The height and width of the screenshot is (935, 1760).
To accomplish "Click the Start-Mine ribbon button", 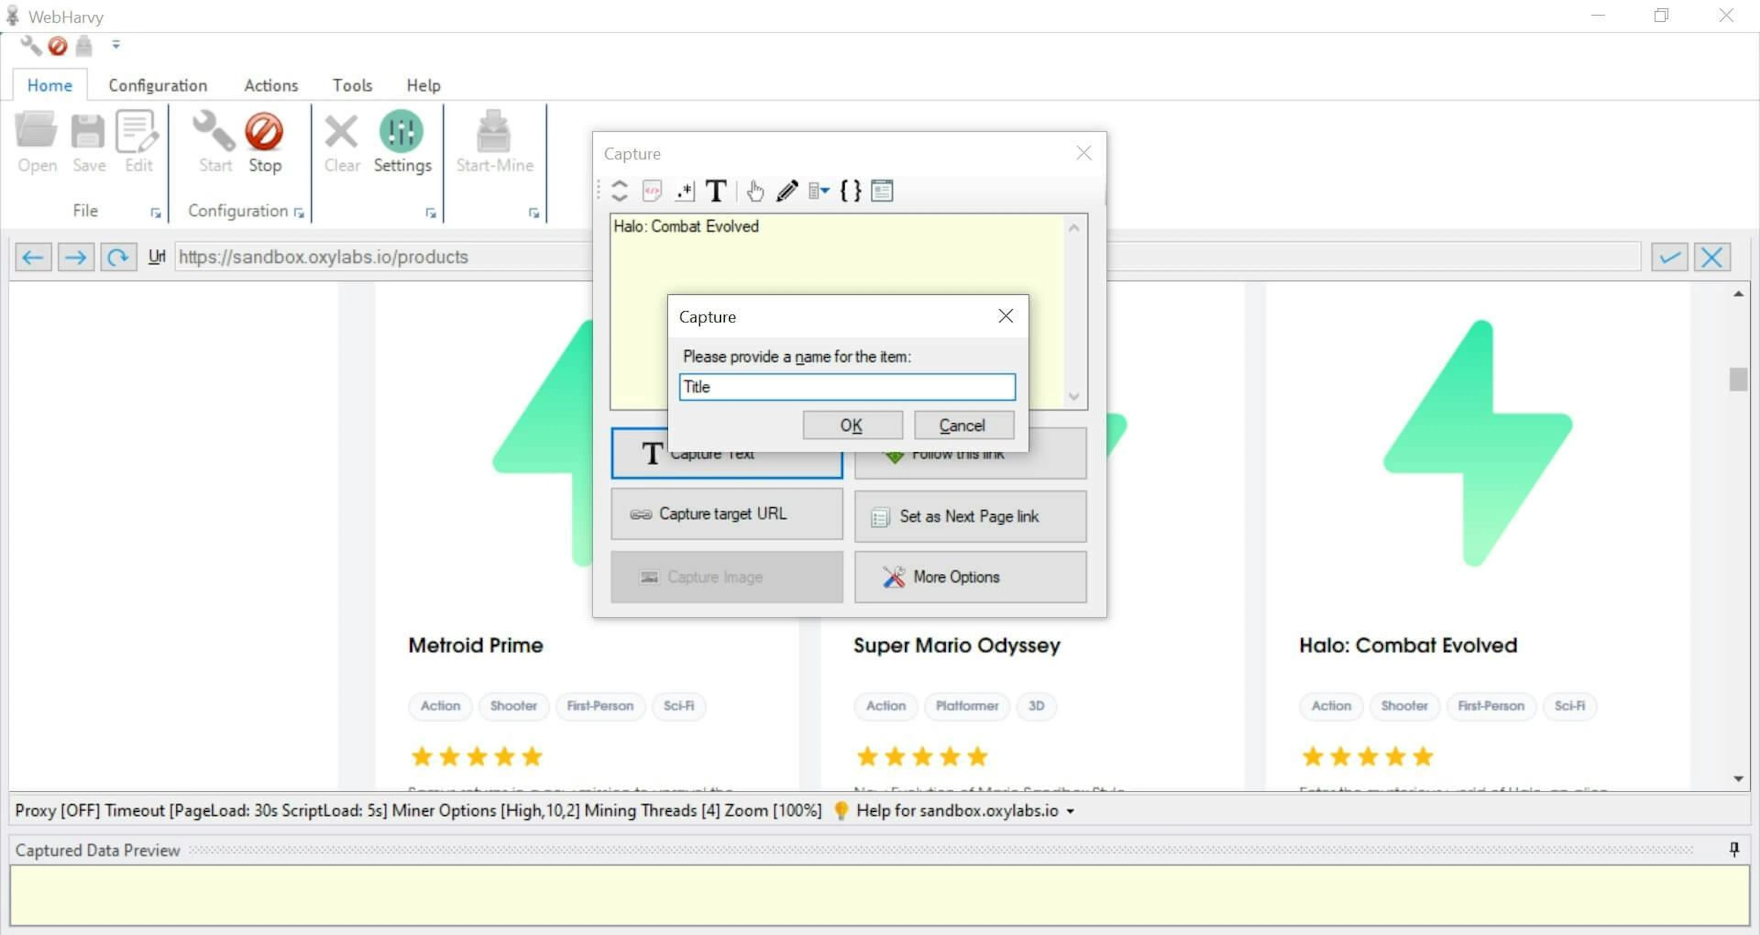I will (495, 143).
